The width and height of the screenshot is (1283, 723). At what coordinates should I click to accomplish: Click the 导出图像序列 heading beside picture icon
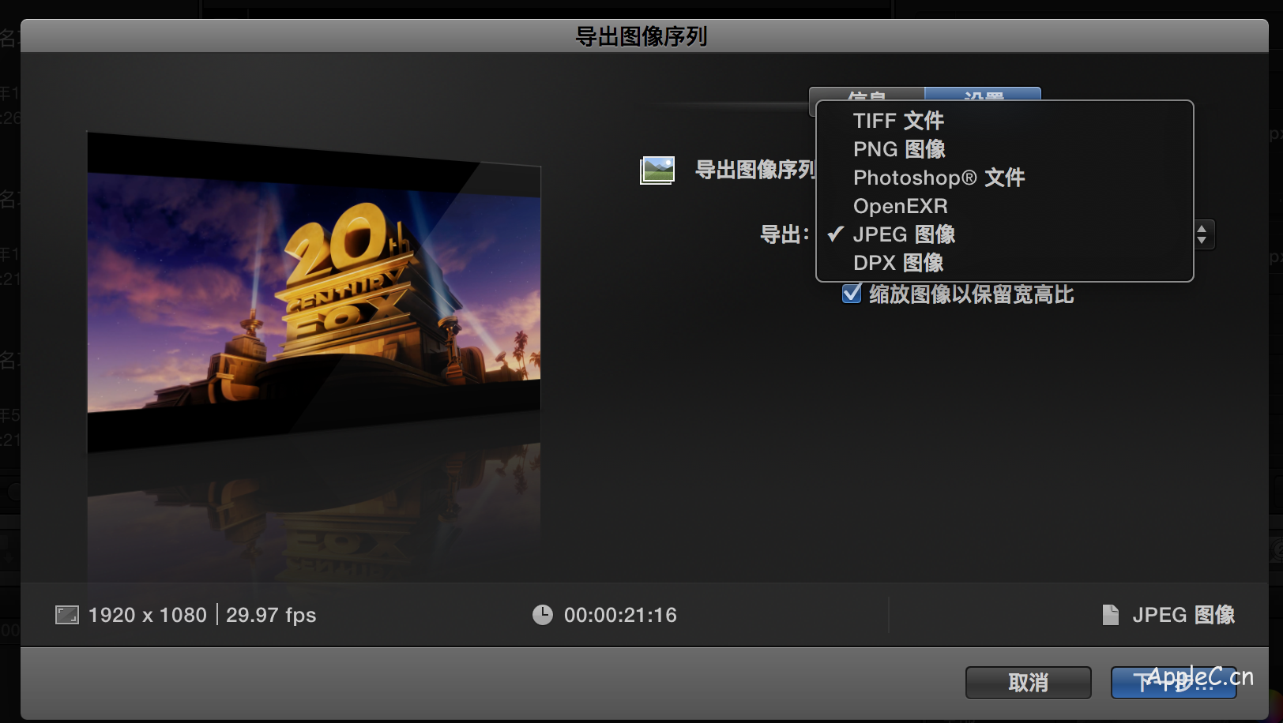tap(755, 170)
